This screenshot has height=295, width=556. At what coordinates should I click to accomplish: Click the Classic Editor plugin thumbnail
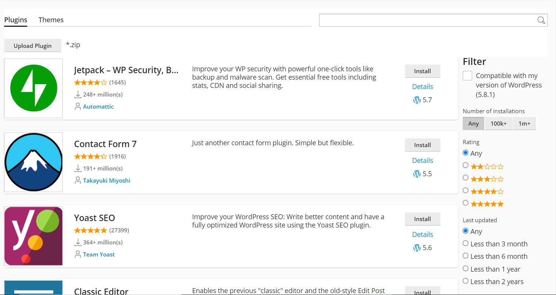[34, 287]
